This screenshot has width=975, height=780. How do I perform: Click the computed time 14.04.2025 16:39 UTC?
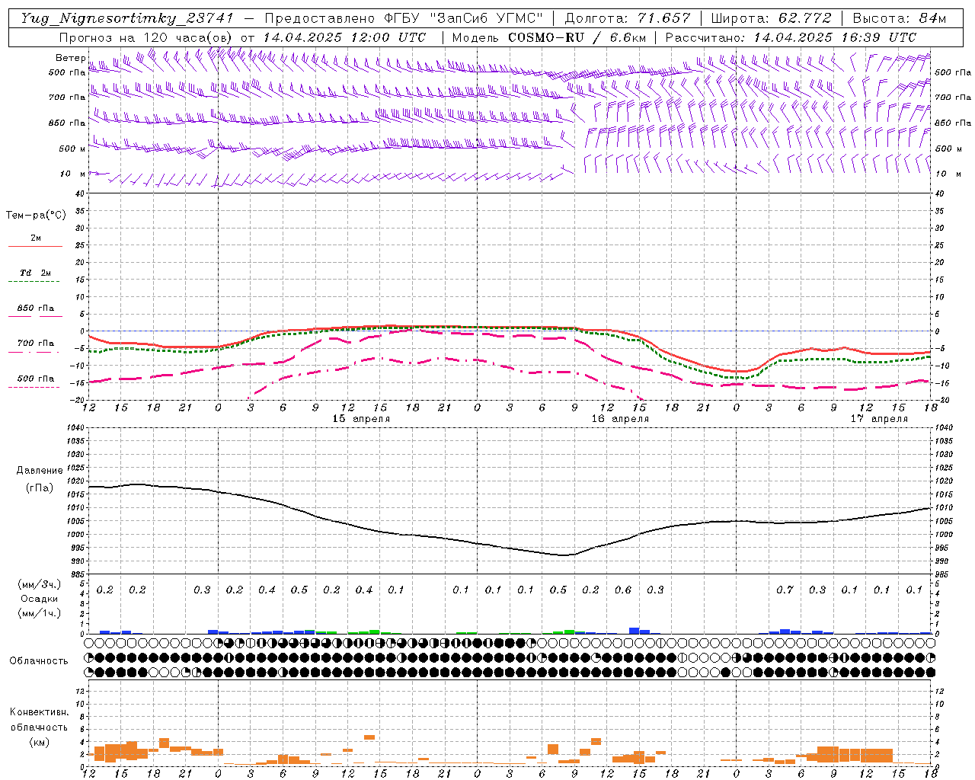pyautogui.click(x=835, y=37)
